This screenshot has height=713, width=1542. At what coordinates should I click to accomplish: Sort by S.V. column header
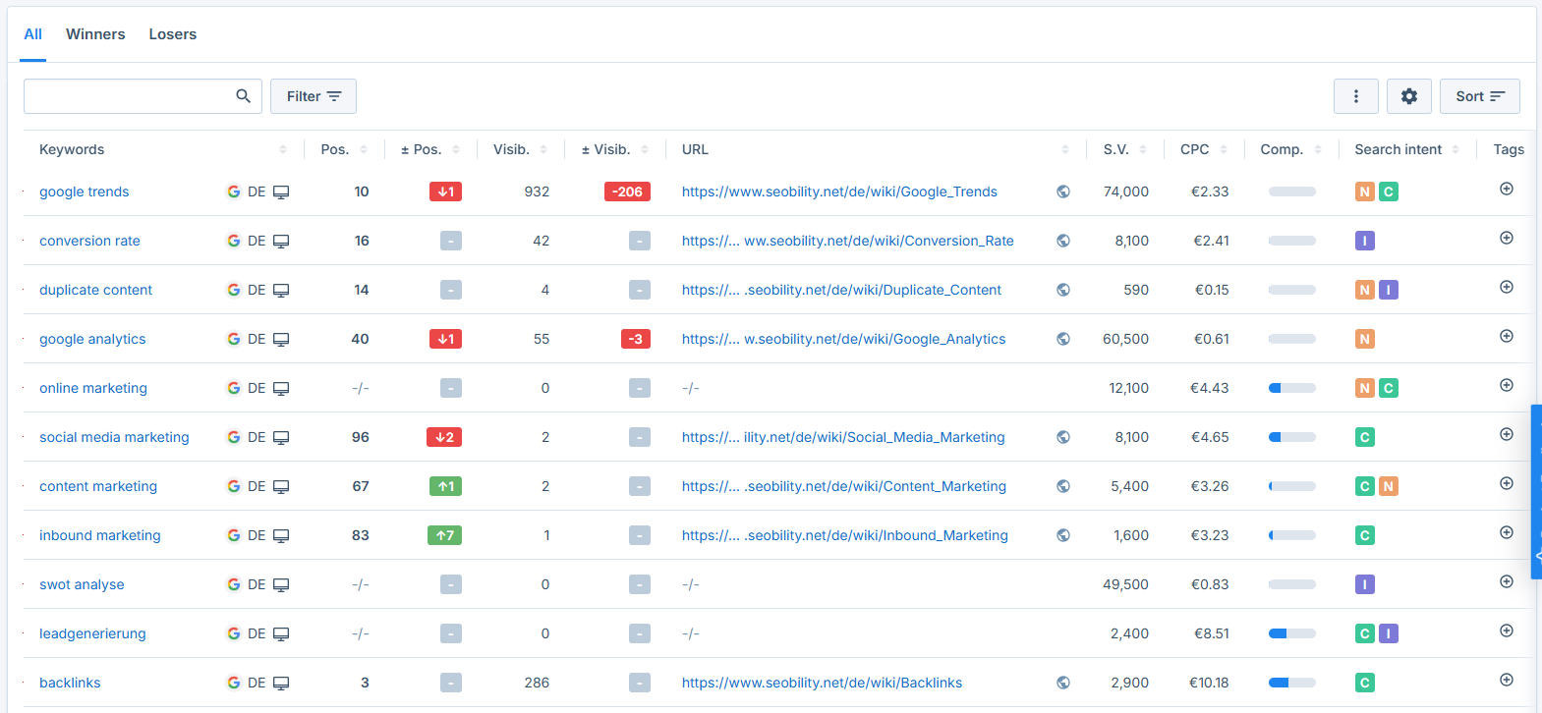(x=1143, y=149)
